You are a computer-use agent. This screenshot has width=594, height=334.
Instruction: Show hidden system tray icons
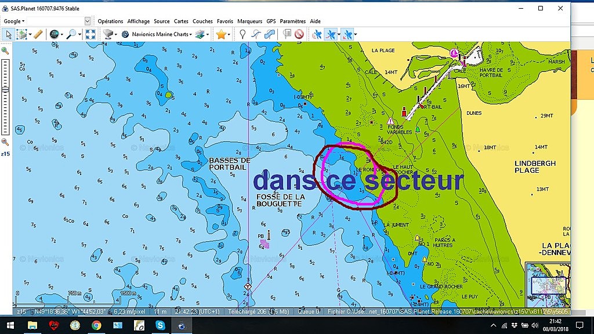click(493, 325)
